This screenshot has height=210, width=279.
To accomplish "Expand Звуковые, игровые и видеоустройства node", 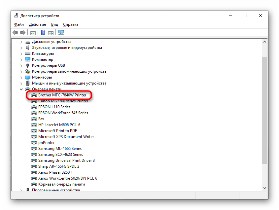I will point(21,48).
